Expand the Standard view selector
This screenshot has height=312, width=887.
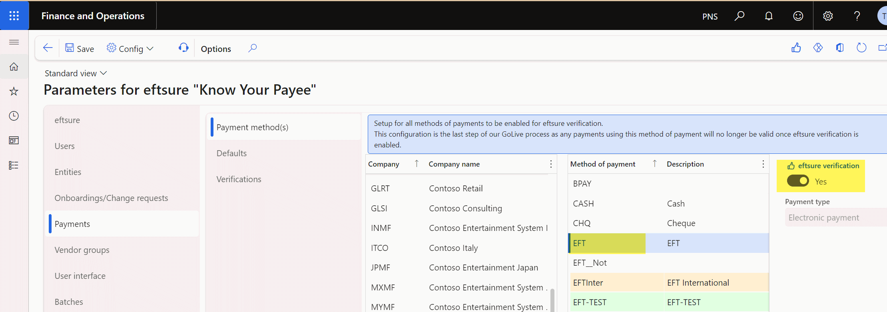coord(76,73)
